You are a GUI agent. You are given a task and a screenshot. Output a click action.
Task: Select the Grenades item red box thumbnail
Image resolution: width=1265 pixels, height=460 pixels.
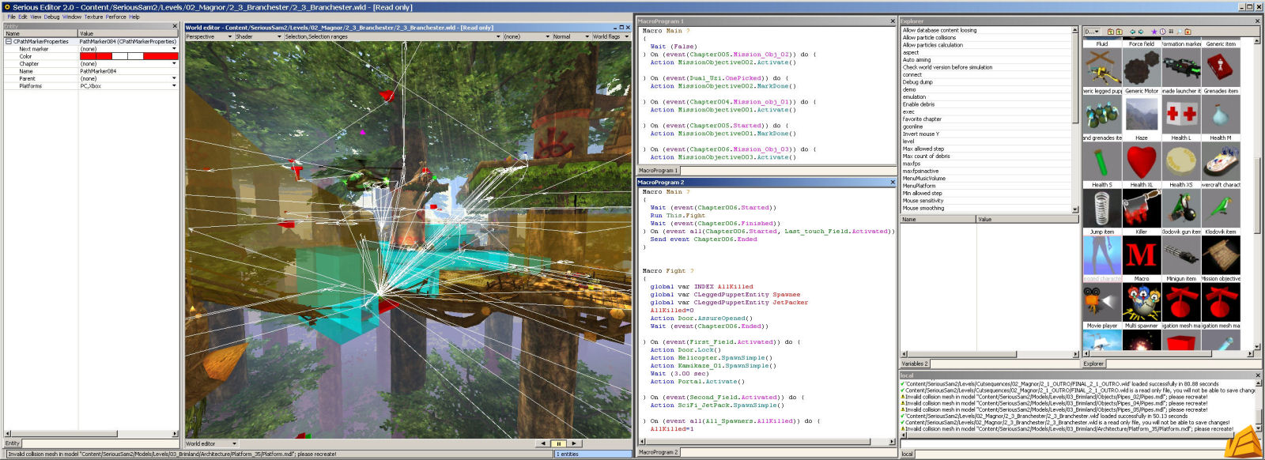(x=1221, y=67)
